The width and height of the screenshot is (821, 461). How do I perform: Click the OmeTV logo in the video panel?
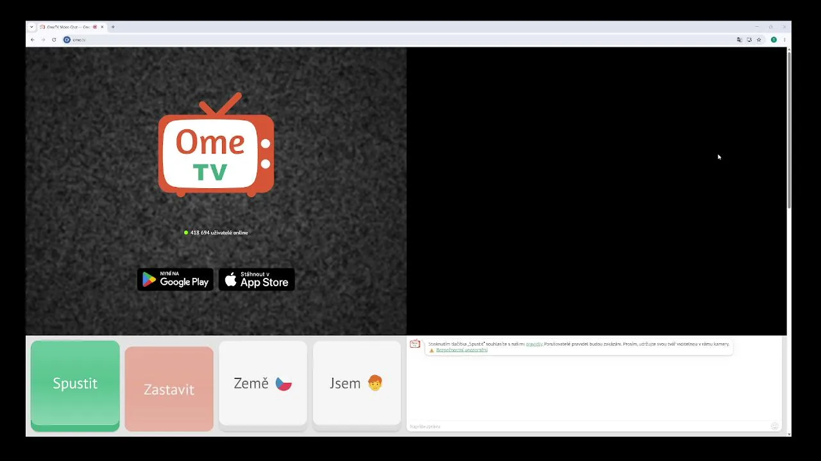pyautogui.click(x=216, y=144)
